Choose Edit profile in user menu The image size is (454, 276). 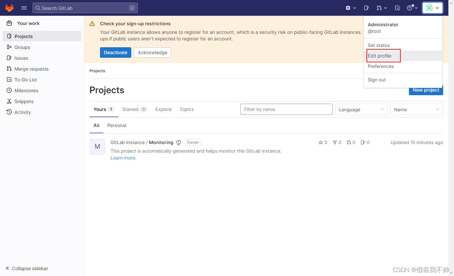[403, 56]
